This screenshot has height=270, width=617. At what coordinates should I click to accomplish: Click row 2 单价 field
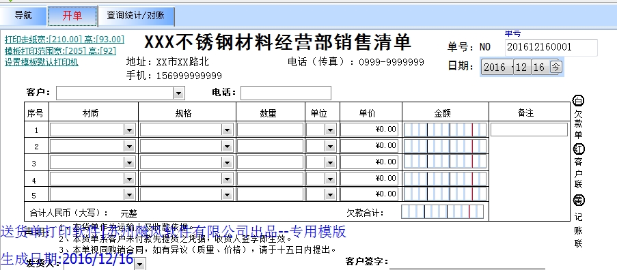pos(370,146)
